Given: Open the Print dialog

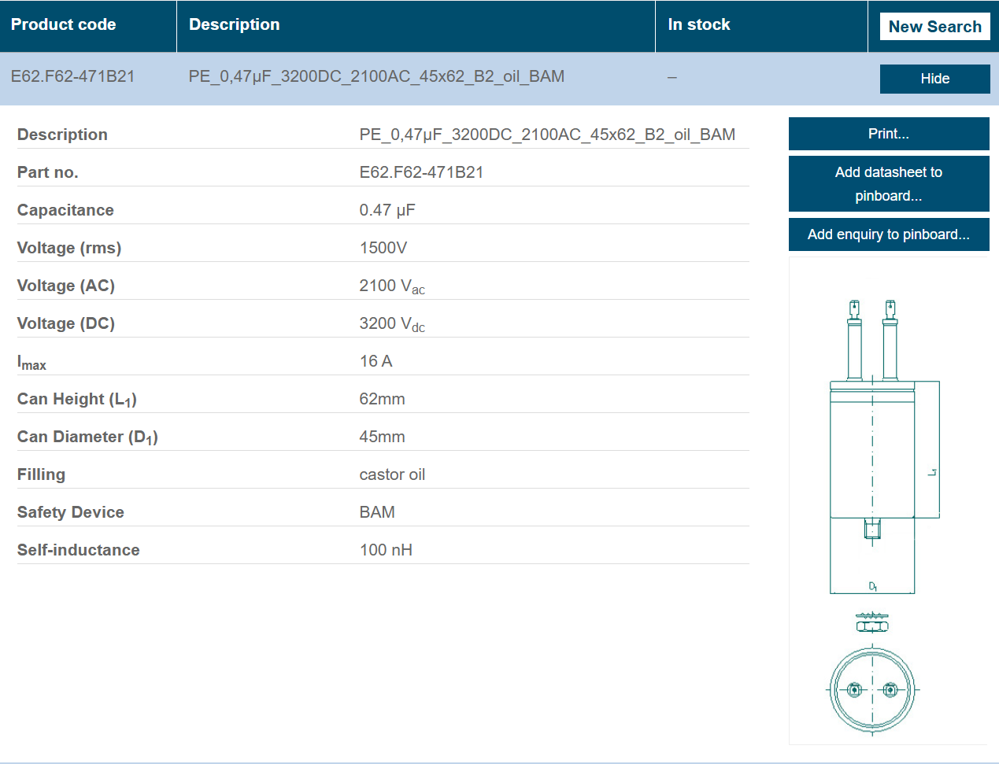Looking at the screenshot, I should [888, 134].
